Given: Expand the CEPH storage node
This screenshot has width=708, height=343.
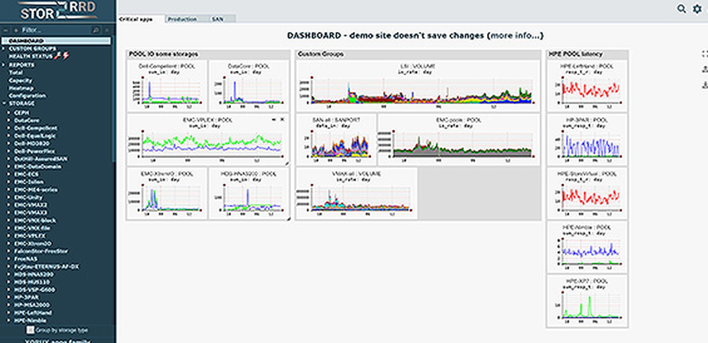Looking at the screenshot, I should coord(9,111).
